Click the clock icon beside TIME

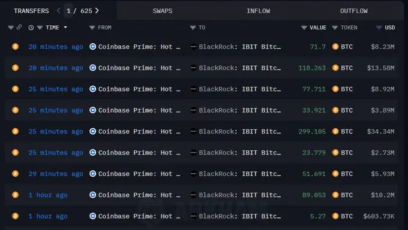(31, 28)
